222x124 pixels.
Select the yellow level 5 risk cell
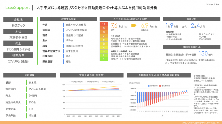point(104,44)
